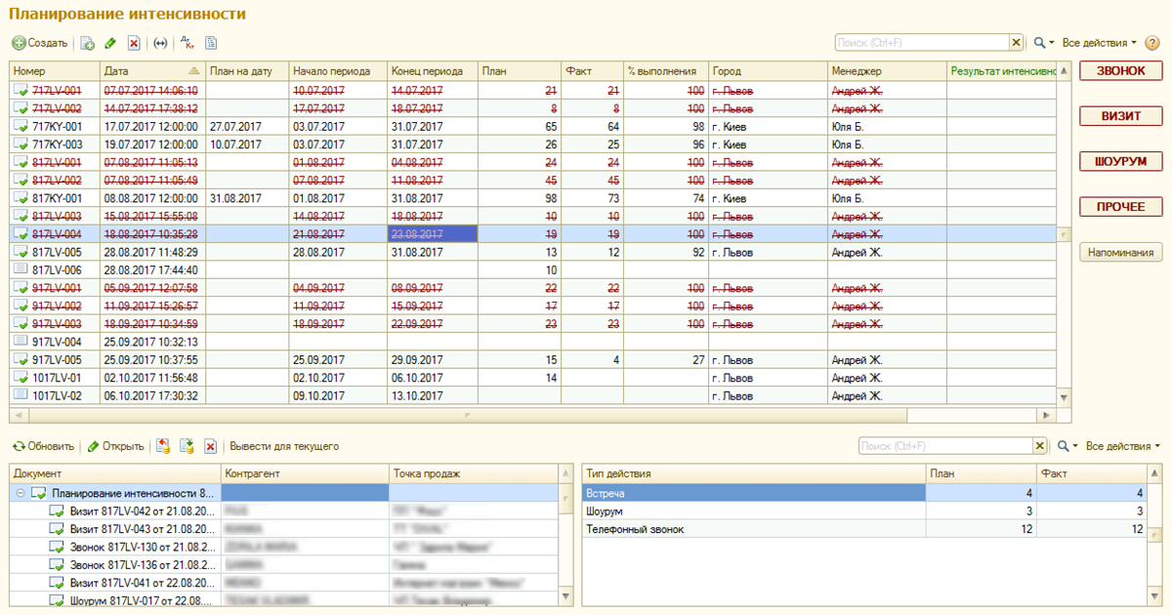Clear the top search field with X button
The height and width of the screenshot is (615, 1172).
point(1016,43)
